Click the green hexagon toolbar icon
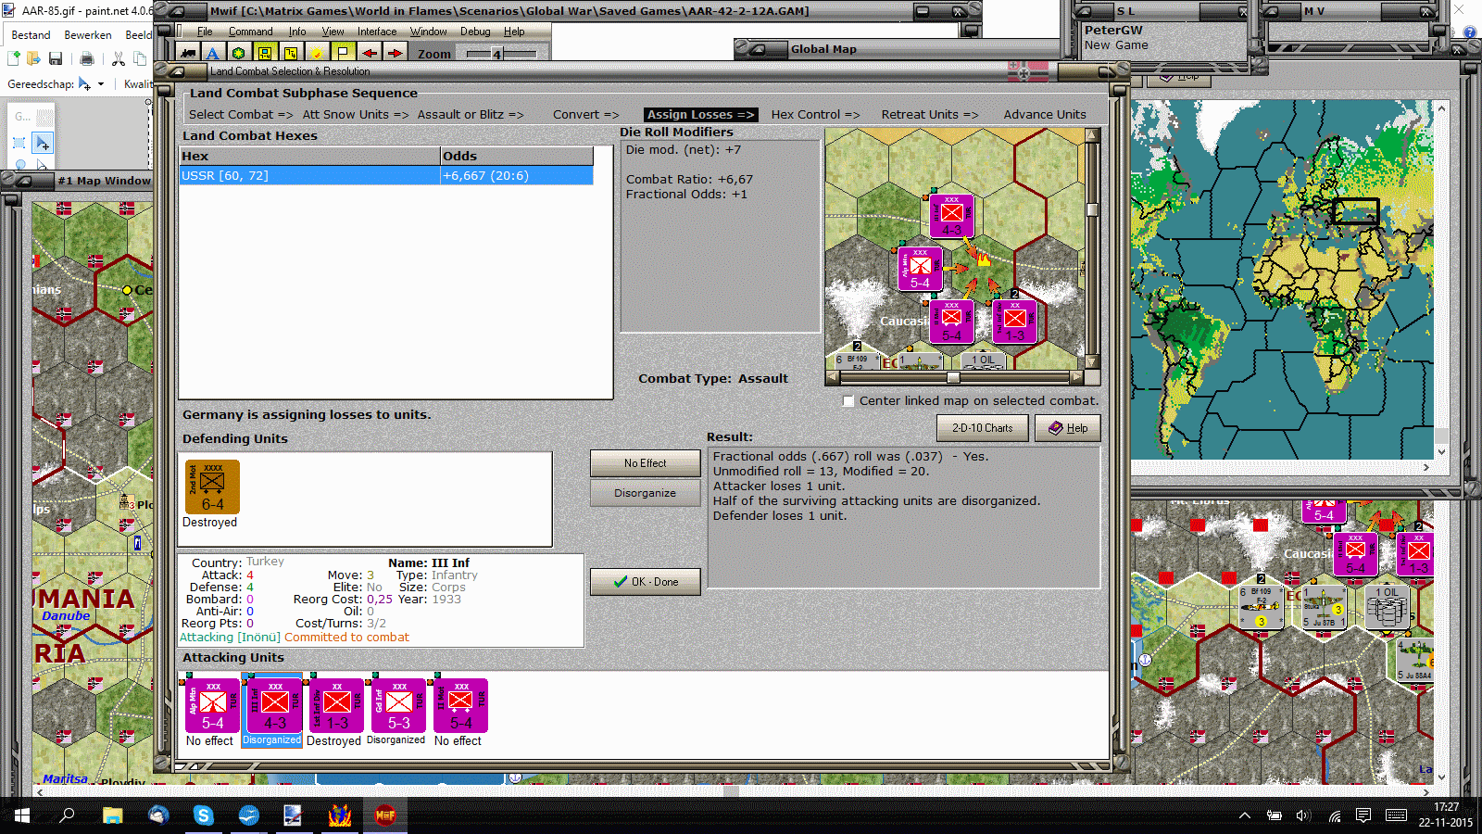Screen dimensions: 1482x834 click(239, 53)
